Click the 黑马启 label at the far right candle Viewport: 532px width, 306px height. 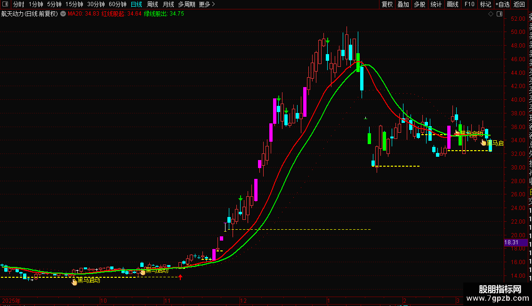pos(495,144)
